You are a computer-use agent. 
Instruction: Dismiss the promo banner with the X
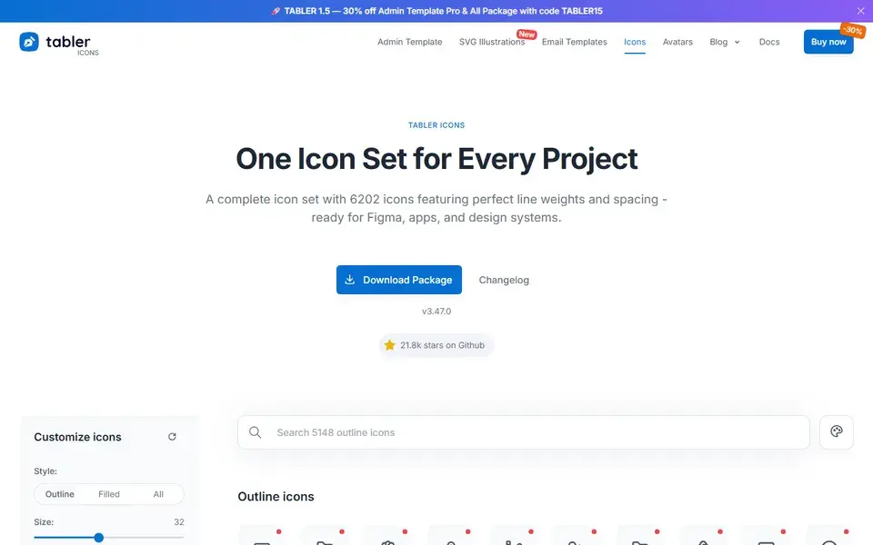pos(861,11)
